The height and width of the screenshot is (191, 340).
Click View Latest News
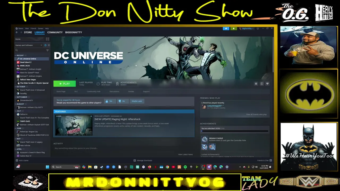click(185, 154)
